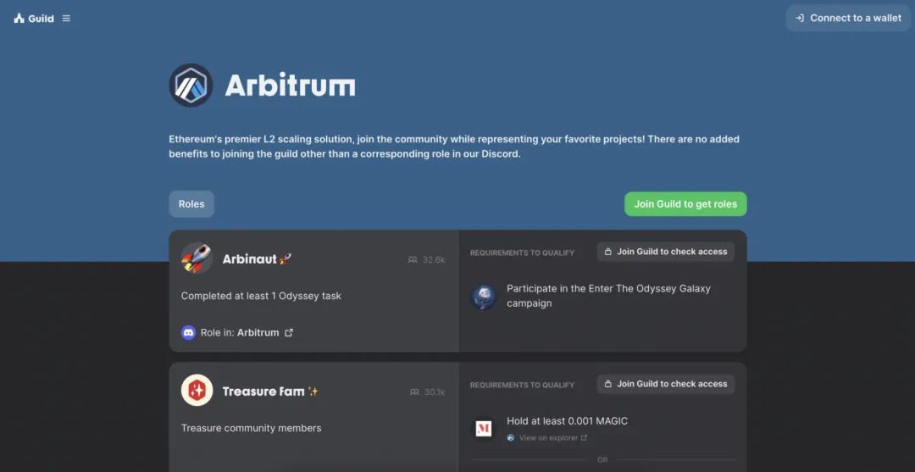
Task: Click the Arbinaut rocket avatar
Action: [x=197, y=258]
